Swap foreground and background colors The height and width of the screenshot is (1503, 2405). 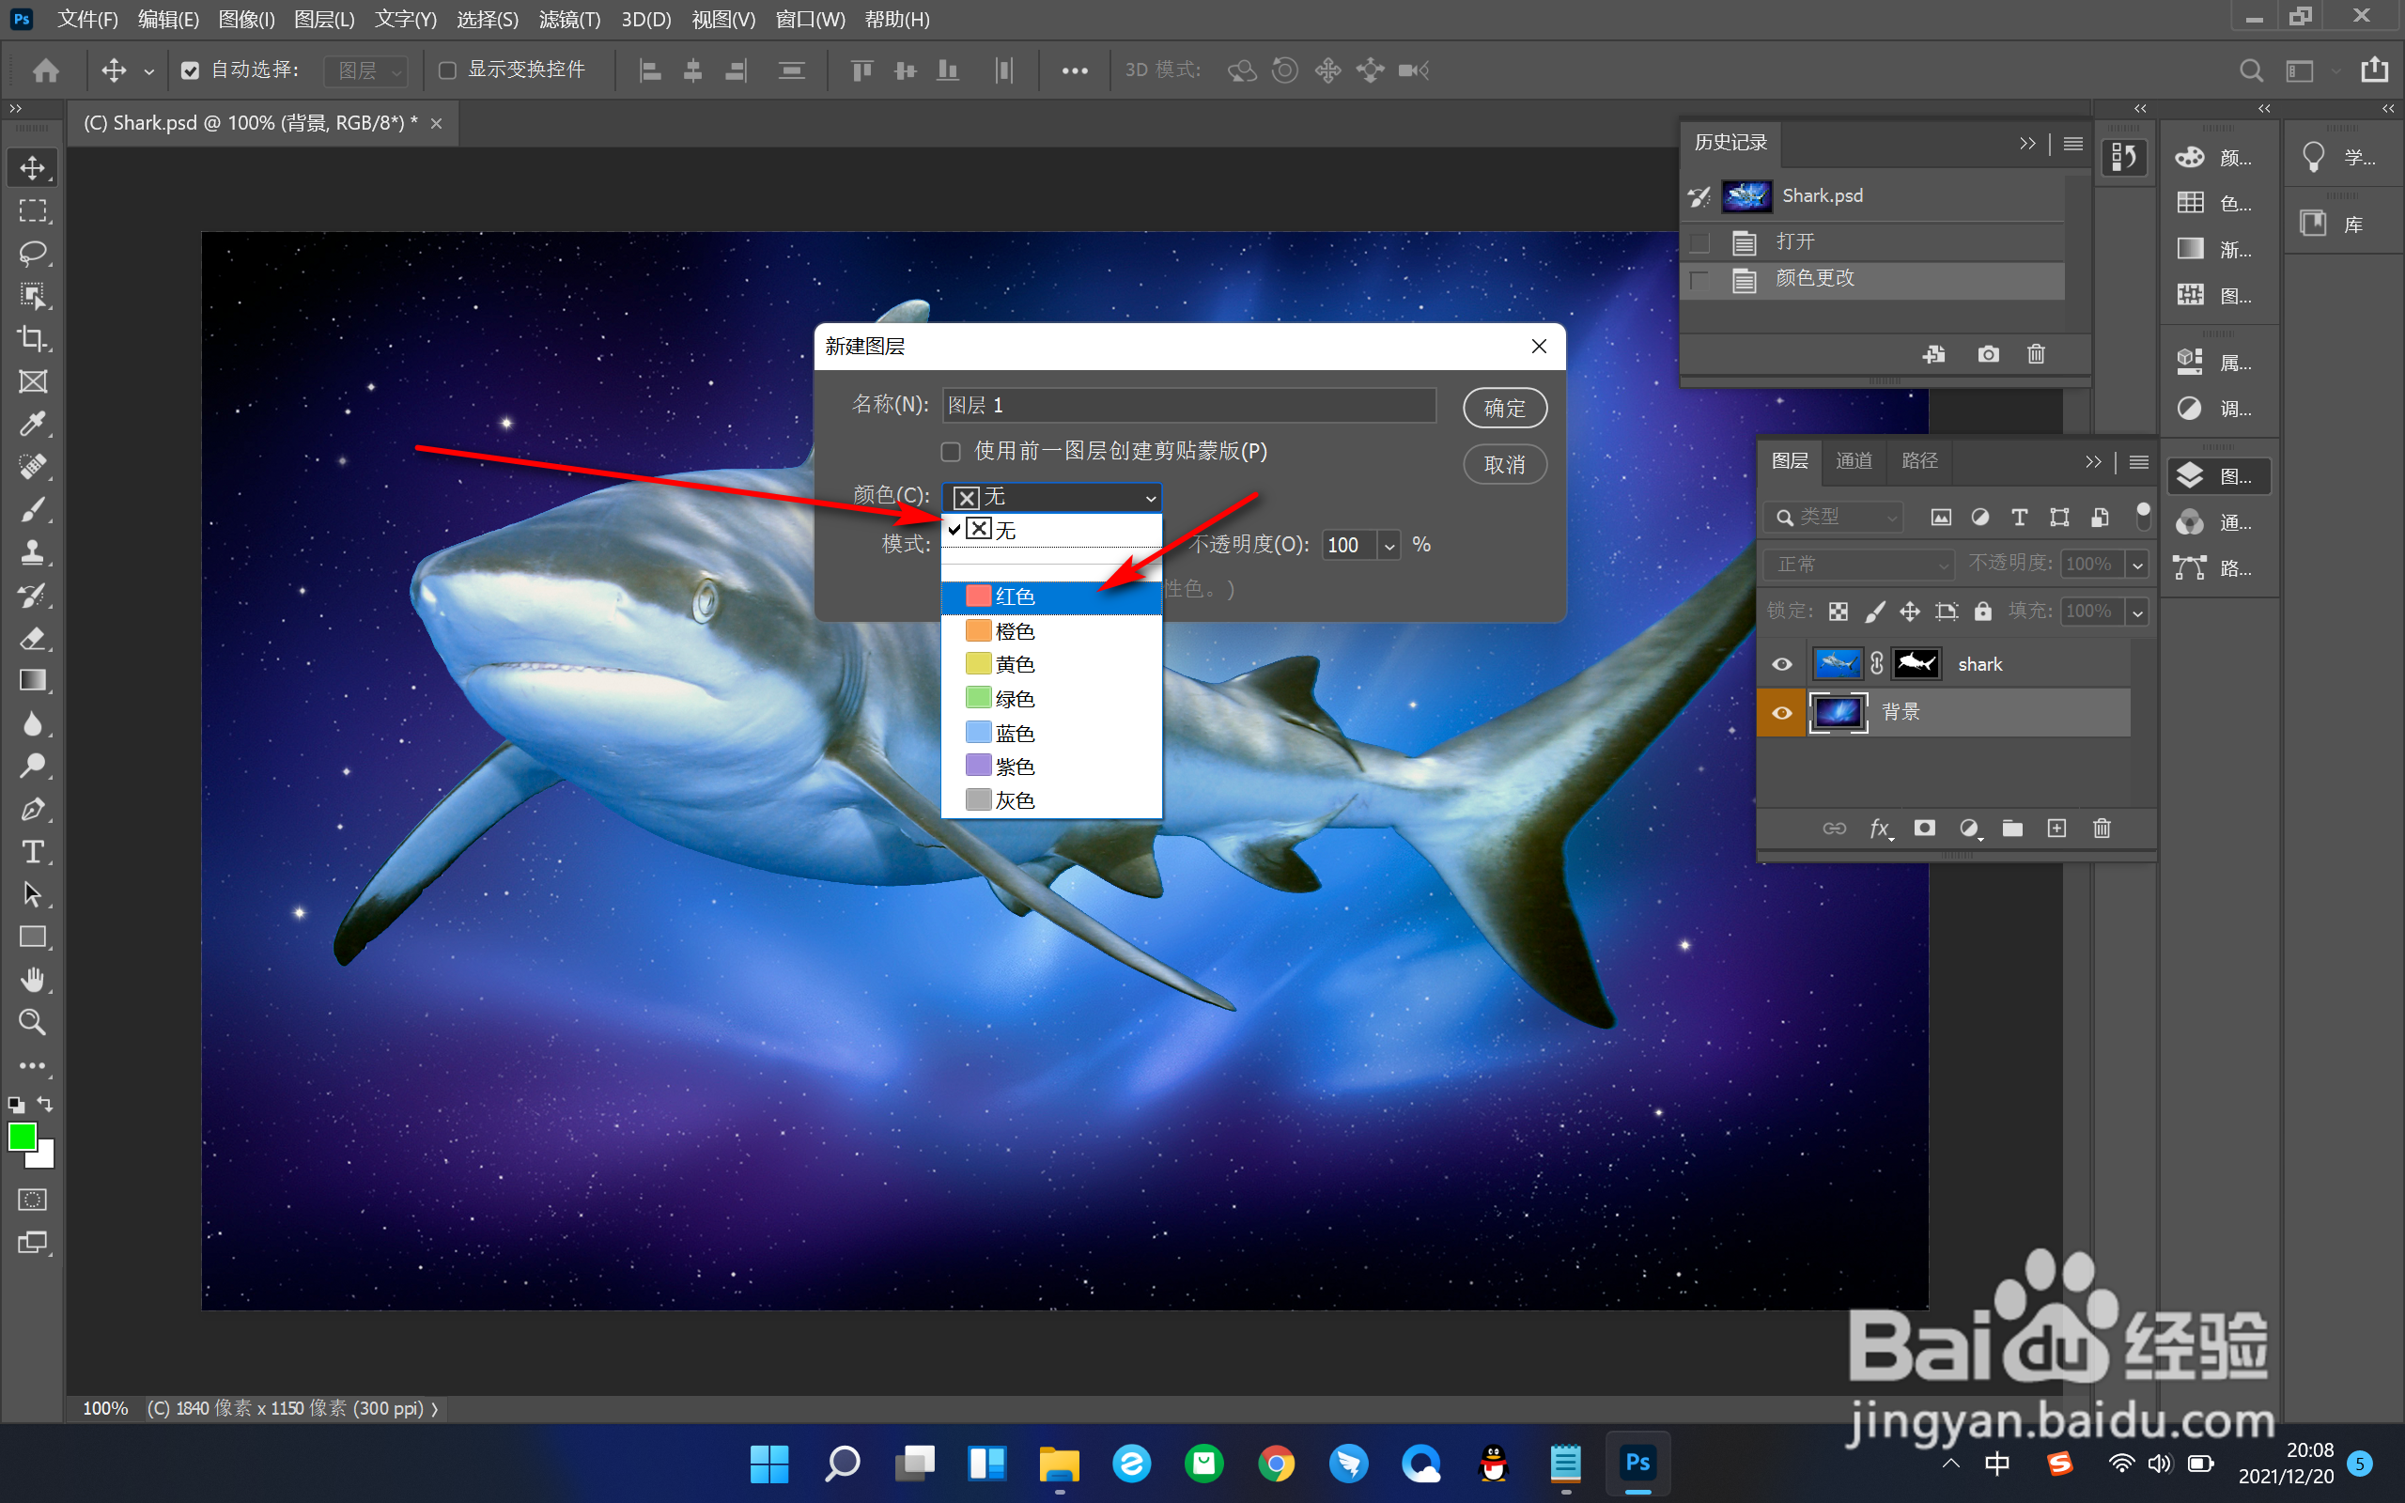pos(46,1105)
